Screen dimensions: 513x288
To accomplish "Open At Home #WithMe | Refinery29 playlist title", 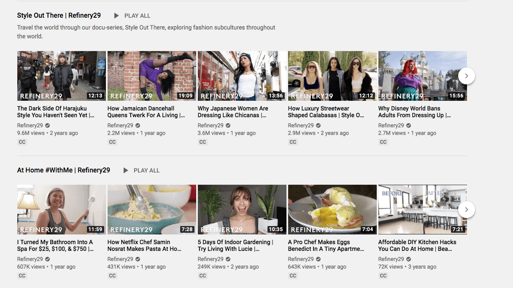I will click(x=64, y=170).
